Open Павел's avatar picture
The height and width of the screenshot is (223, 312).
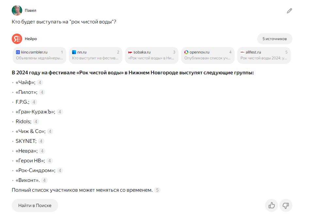[17, 10]
